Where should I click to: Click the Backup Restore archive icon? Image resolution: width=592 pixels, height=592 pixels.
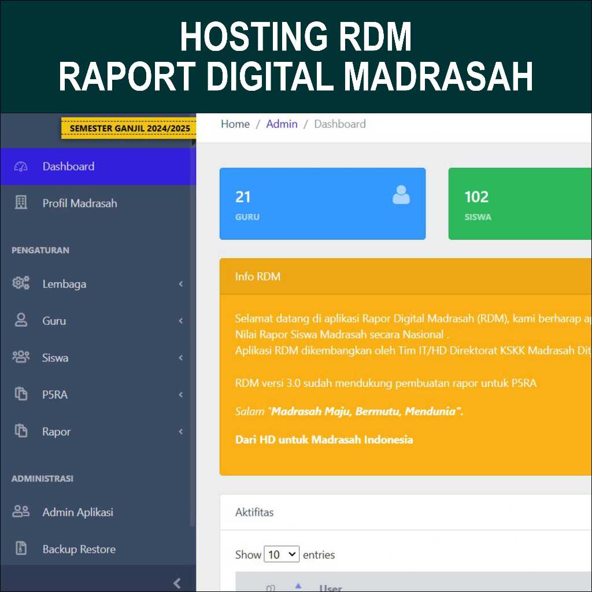pos(21,549)
